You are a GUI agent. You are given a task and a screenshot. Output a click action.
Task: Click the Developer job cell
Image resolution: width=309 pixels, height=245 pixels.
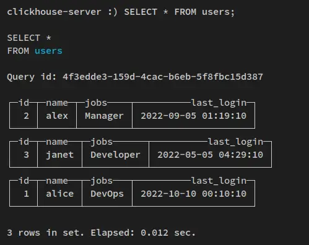(115, 155)
